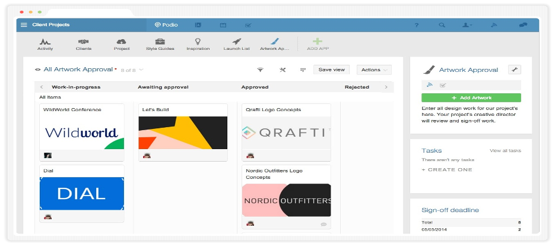Screen dimensions: 555x246
Task: Toggle the follow feed icon in sidebar
Action: tap(430, 85)
